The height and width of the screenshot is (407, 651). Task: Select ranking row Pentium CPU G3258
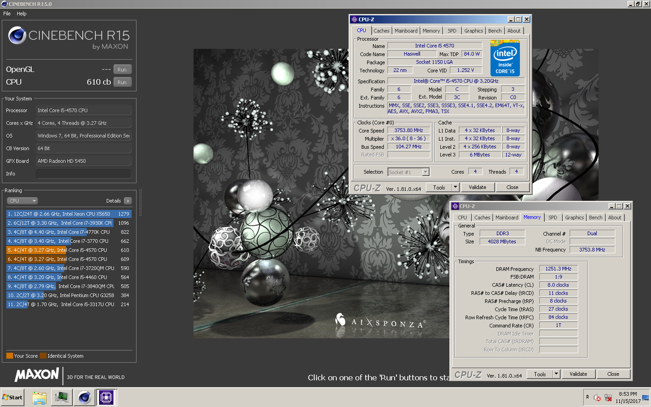tap(69, 295)
